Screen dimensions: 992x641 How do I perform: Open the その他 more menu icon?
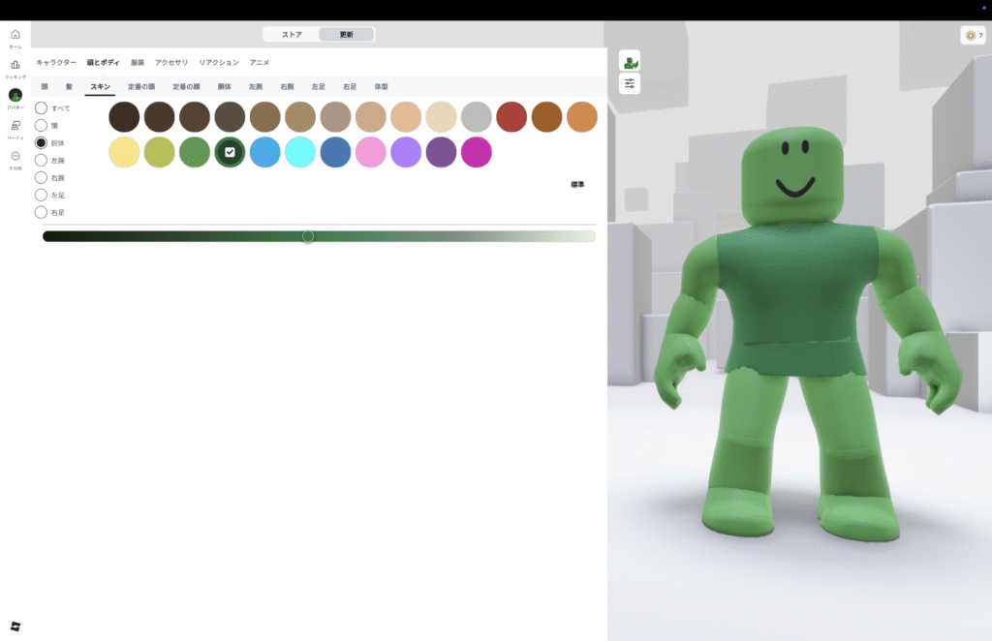15,156
